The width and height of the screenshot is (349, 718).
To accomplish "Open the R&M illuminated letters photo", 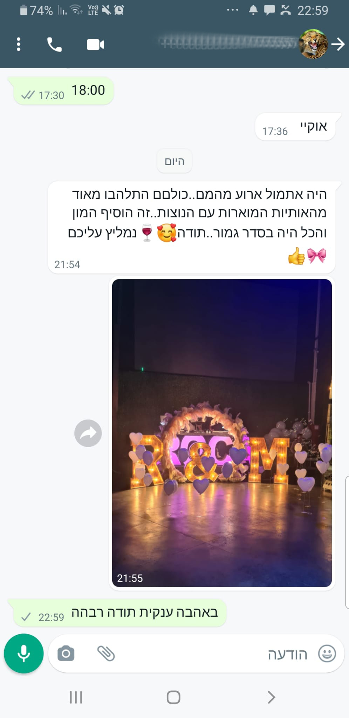I will click(x=222, y=433).
